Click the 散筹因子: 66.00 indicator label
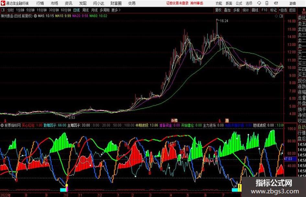306x197 pixels. tap(55, 125)
